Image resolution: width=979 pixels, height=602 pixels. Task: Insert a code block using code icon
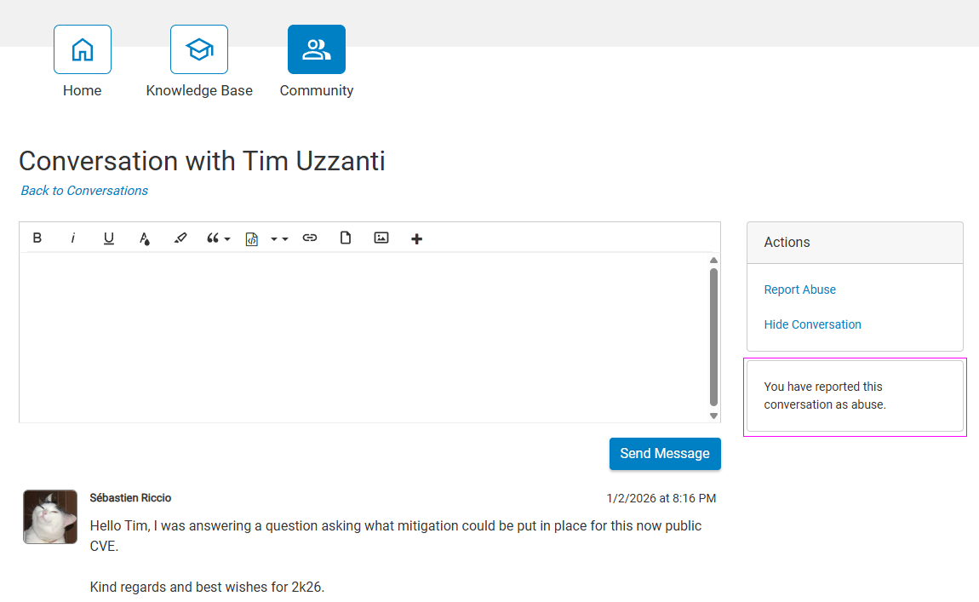point(252,238)
